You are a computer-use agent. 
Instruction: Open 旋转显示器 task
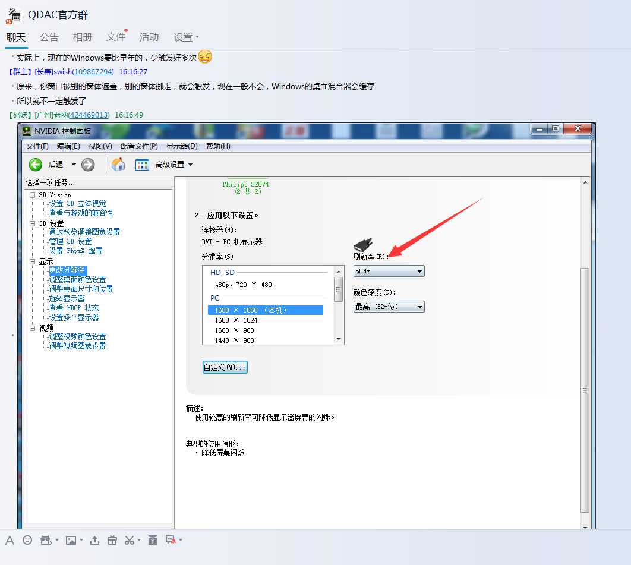coord(67,299)
